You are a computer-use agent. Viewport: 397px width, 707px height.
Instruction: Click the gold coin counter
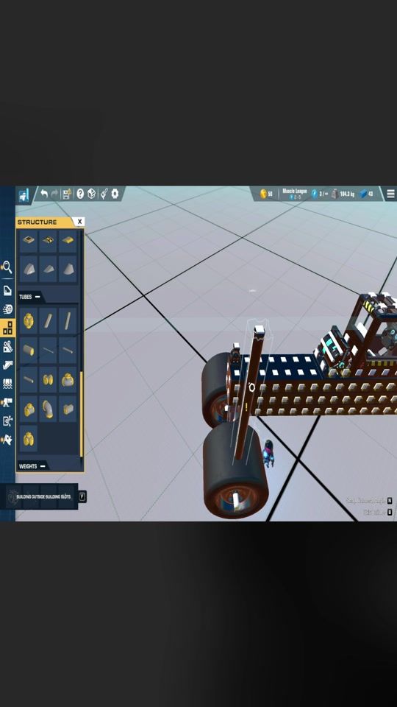click(x=266, y=194)
